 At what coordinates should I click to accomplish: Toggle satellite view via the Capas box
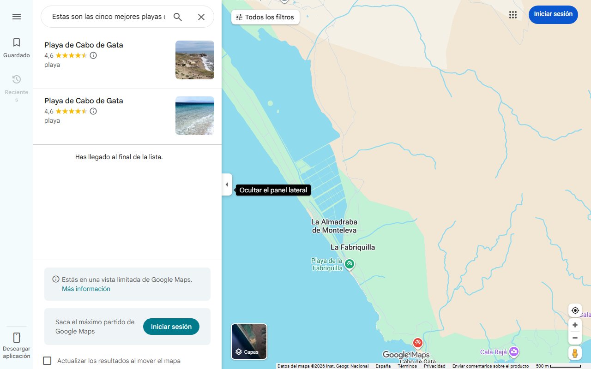coord(249,341)
